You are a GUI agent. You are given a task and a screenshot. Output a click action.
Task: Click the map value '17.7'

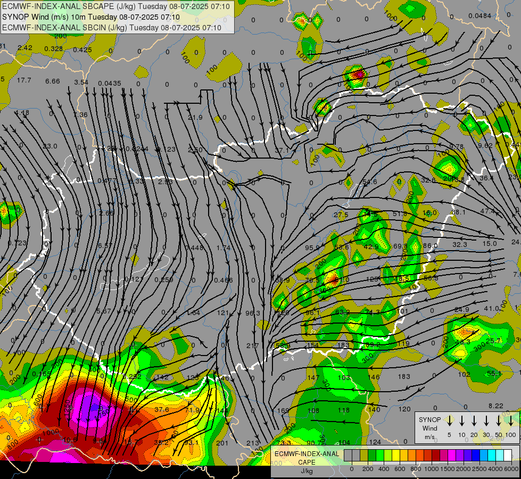tap(24, 80)
